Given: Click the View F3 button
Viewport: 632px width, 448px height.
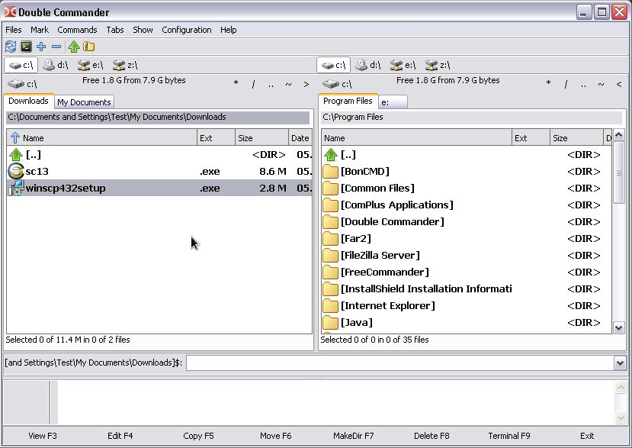Looking at the screenshot, I should coord(43,436).
